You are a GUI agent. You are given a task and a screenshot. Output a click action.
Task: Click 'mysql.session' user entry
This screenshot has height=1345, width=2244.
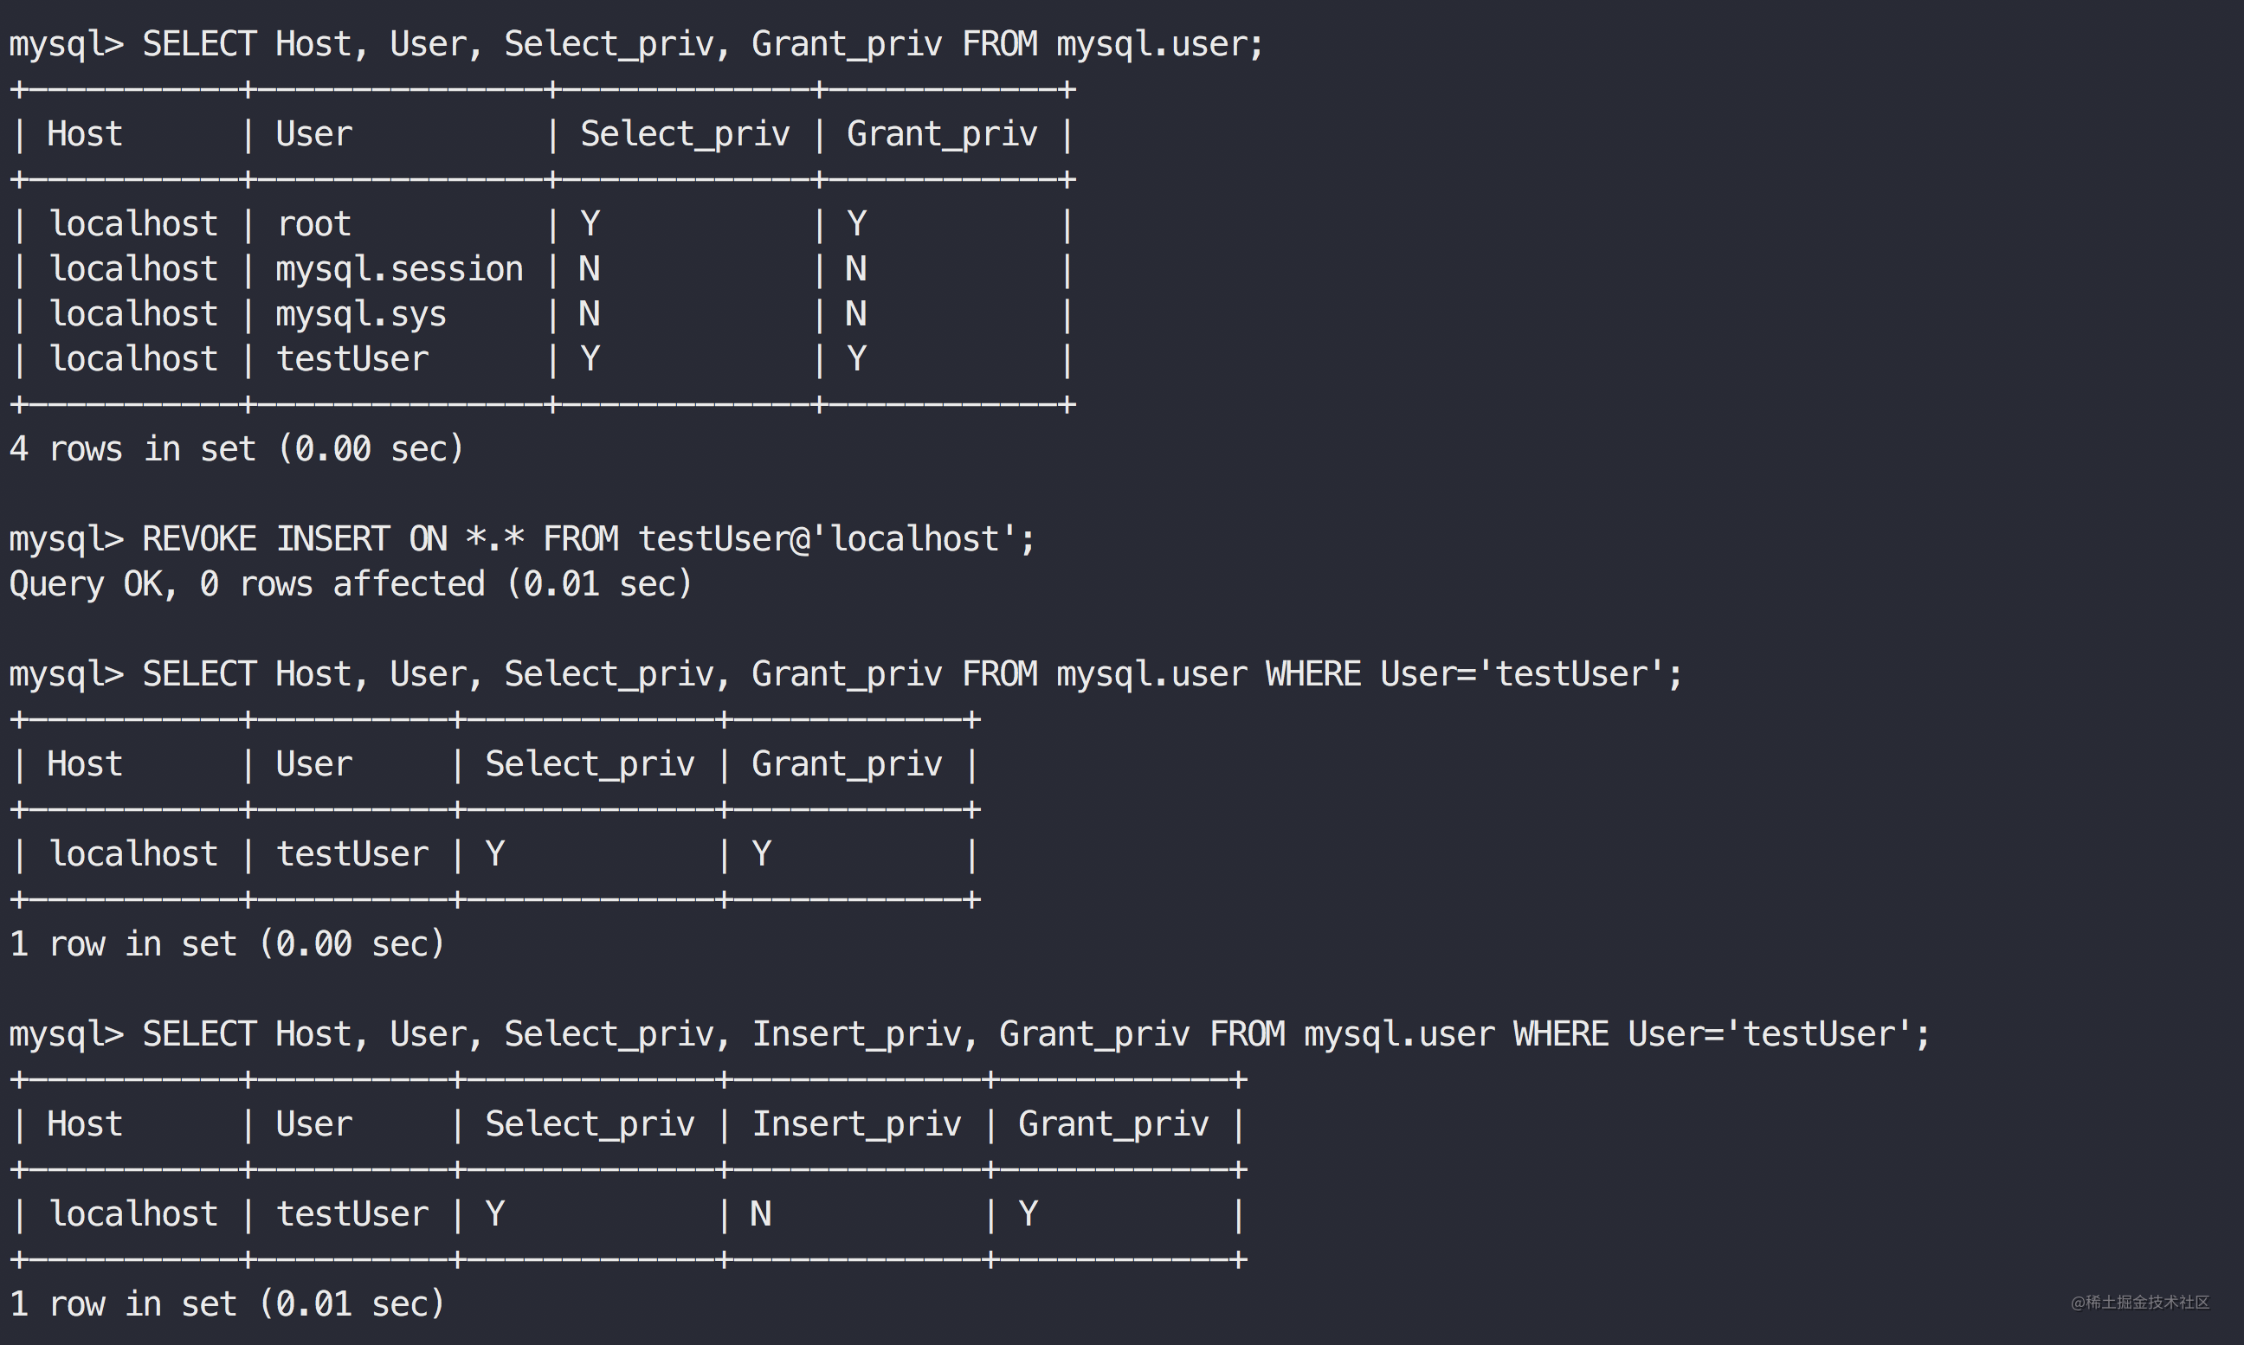click(399, 269)
